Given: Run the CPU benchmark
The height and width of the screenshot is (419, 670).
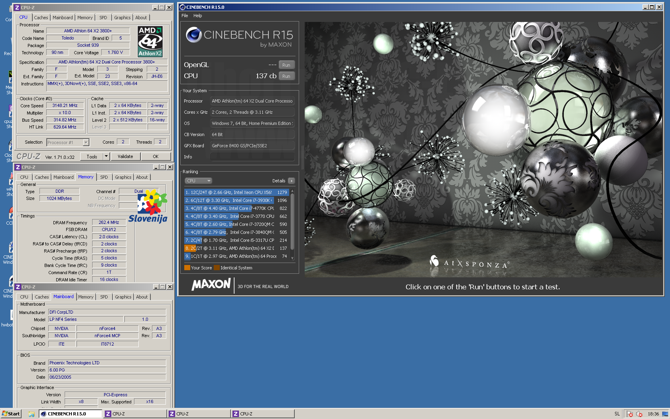Looking at the screenshot, I should click(286, 76).
